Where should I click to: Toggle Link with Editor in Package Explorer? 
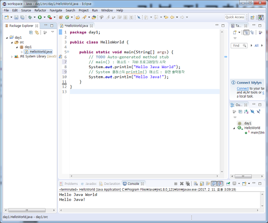pos(37,33)
